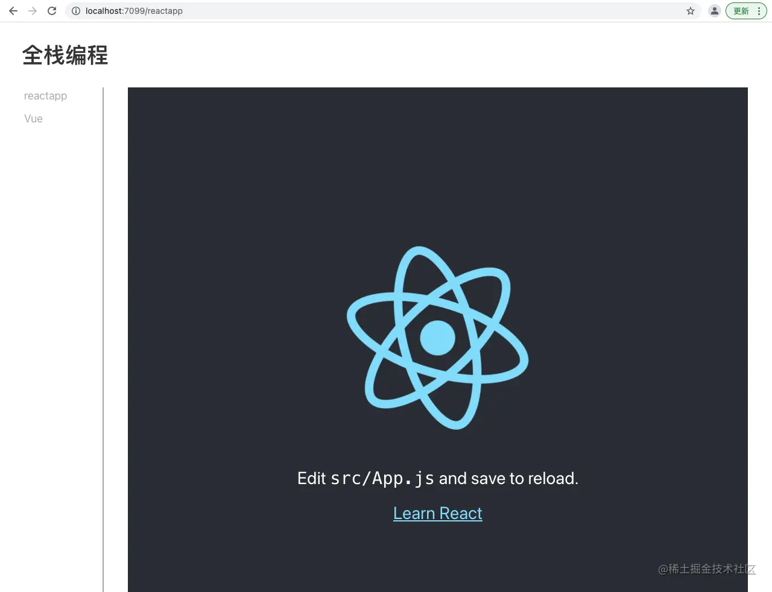Screen dimensions: 772x592
Task: Click the browser forward arrow
Action: coord(33,11)
